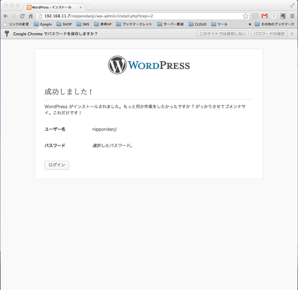Open the Google bookmarks folder

(43, 24)
